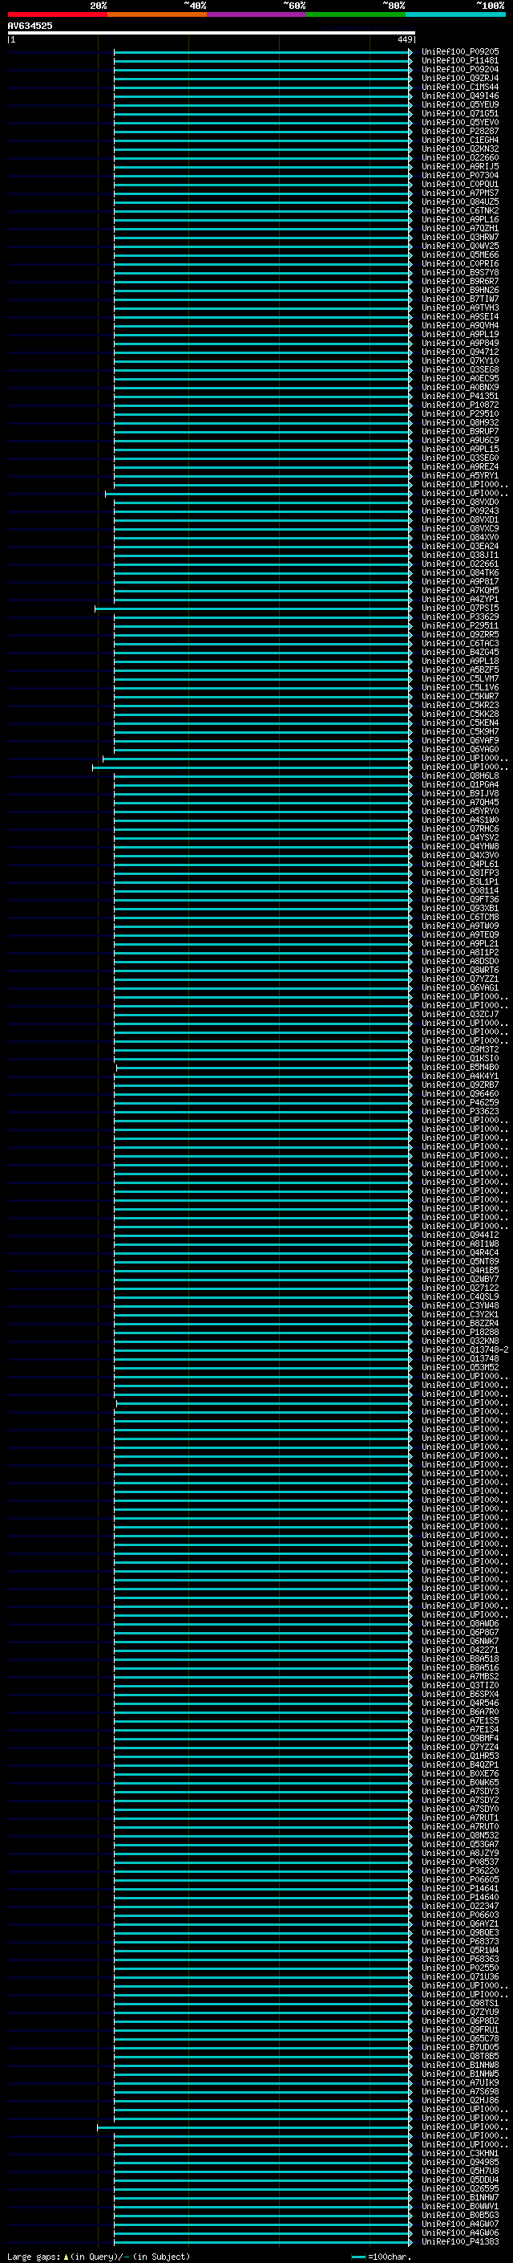Open hit UniRef100_Q9FT36
Viewport: 513px width, 2263px height.
coord(459,900)
